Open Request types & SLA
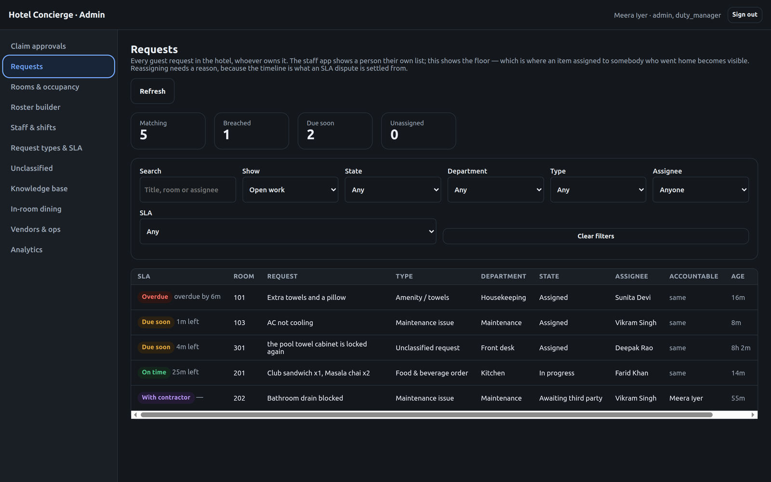Viewport: 771px width, 482px height. 58,148
